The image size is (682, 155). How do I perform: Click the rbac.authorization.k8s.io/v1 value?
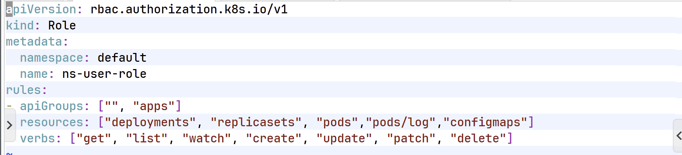(x=189, y=9)
